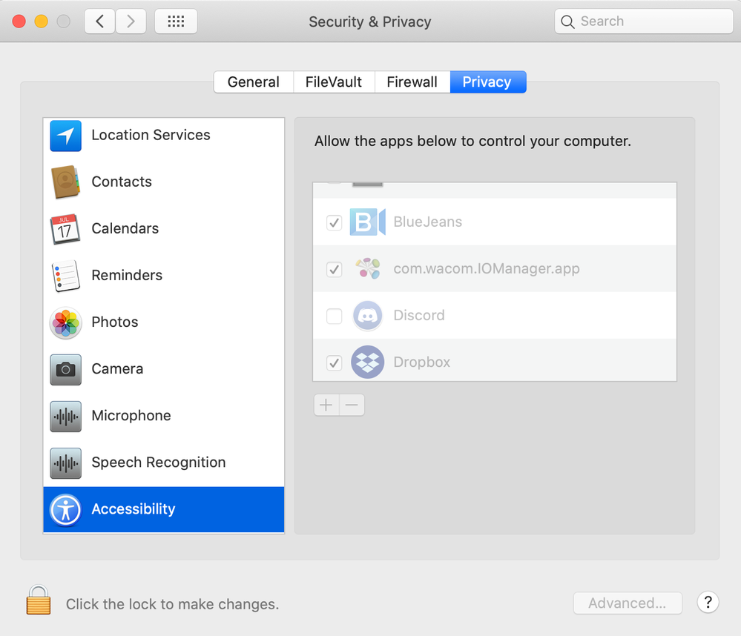This screenshot has height=636, width=741.
Task: Click the Dropbox app icon
Action: (x=368, y=362)
